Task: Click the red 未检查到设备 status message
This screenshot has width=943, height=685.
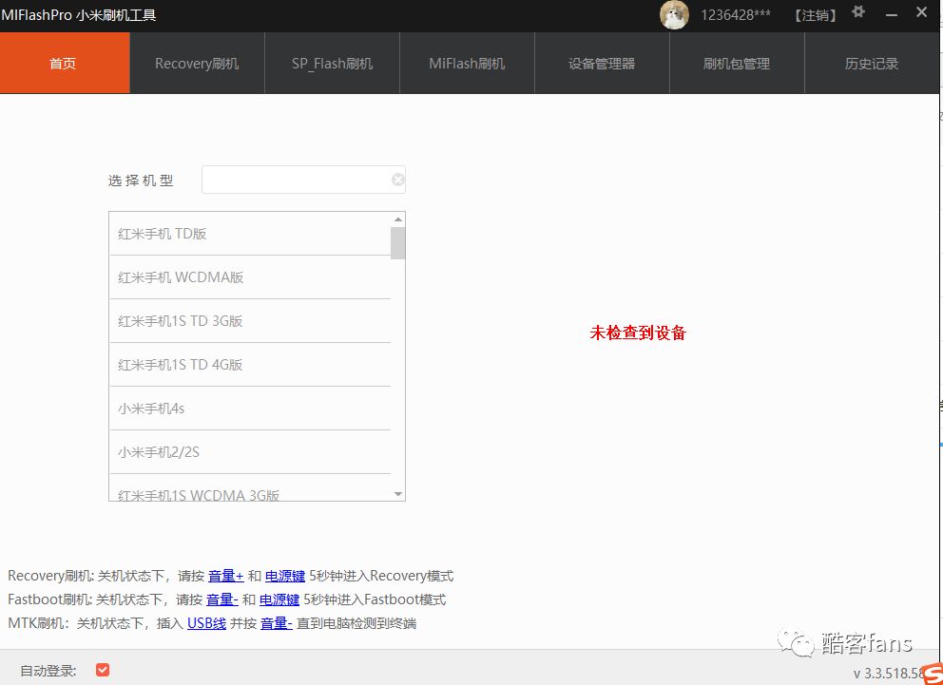Action: (x=638, y=333)
